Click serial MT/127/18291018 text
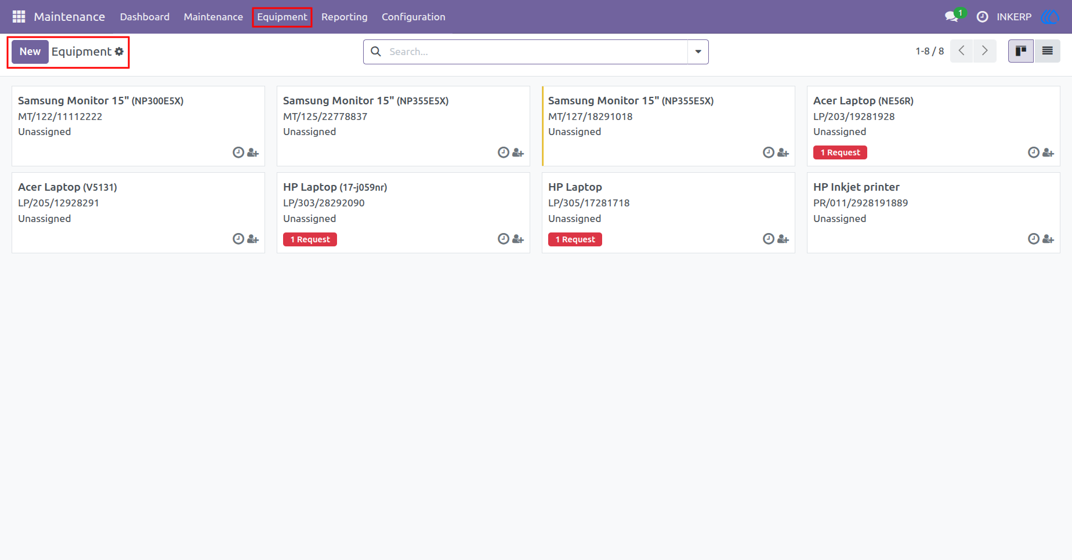1072x560 pixels. [x=590, y=117]
